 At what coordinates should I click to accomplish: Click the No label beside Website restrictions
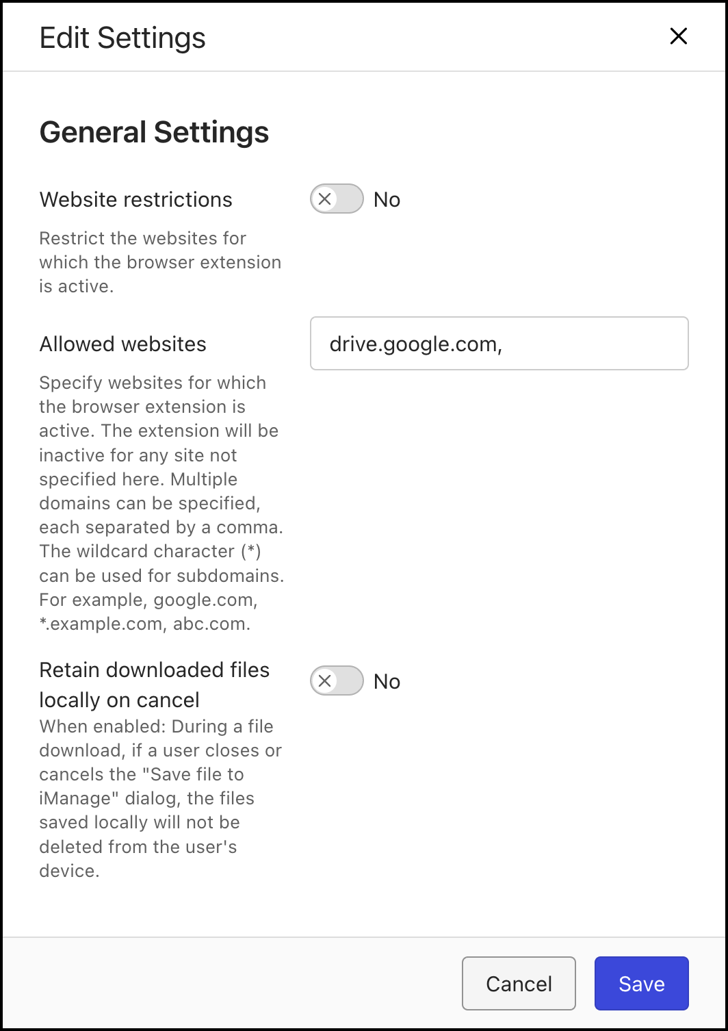click(387, 200)
